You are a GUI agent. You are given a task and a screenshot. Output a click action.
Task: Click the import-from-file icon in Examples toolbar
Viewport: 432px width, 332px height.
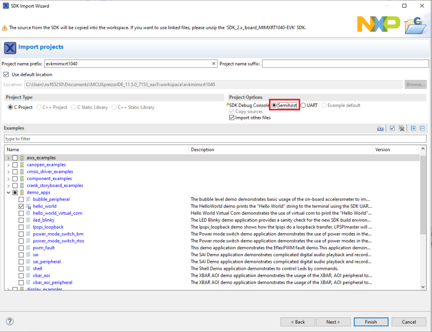(x=380, y=128)
